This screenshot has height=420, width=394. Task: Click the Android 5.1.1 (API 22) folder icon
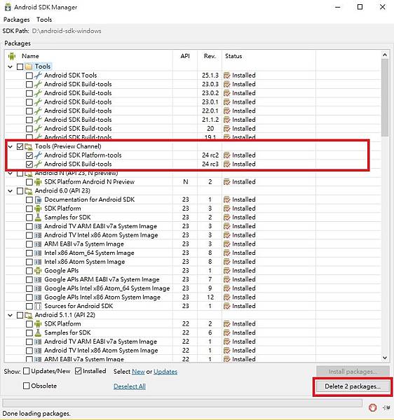(29, 315)
